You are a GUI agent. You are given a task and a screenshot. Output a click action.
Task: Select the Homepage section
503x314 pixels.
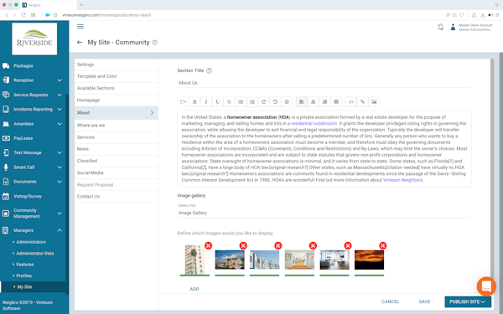[x=117, y=100]
